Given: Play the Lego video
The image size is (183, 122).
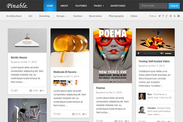Looking at the screenshot, I should point(139,53).
